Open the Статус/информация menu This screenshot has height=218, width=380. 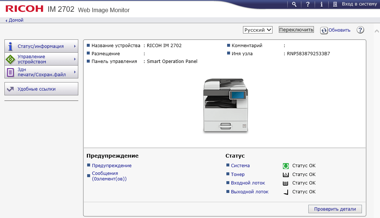[x=41, y=46]
